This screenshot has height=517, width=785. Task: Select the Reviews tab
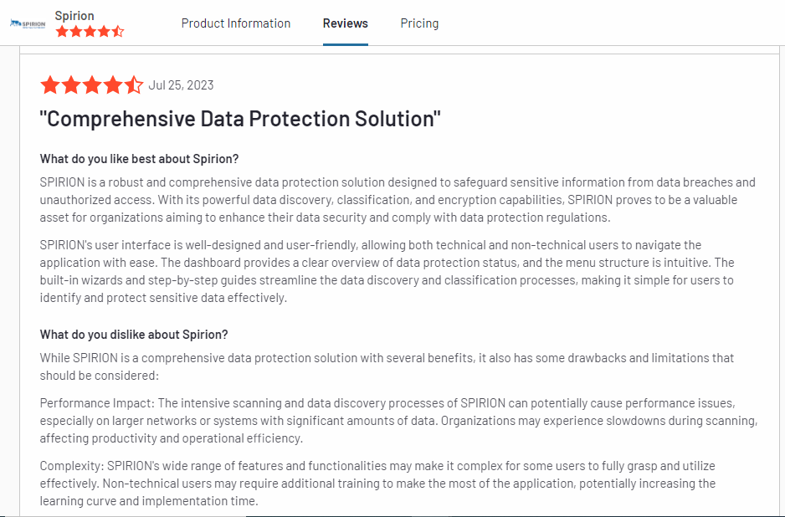coord(345,23)
